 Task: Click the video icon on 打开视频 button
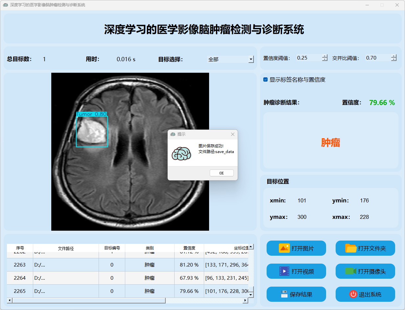tap(284, 271)
